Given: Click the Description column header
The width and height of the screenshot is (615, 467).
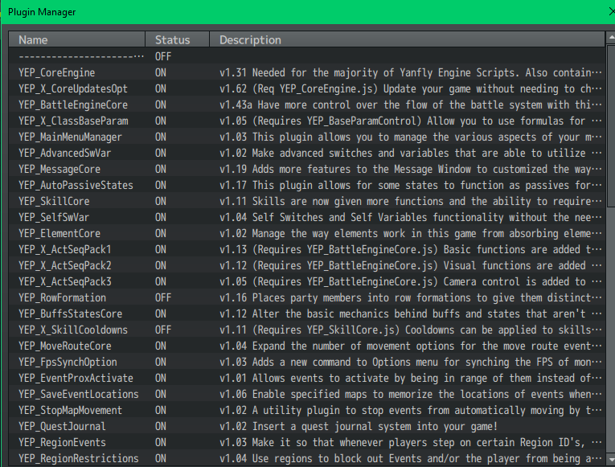Looking at the screenshot, I should (407, 39).
